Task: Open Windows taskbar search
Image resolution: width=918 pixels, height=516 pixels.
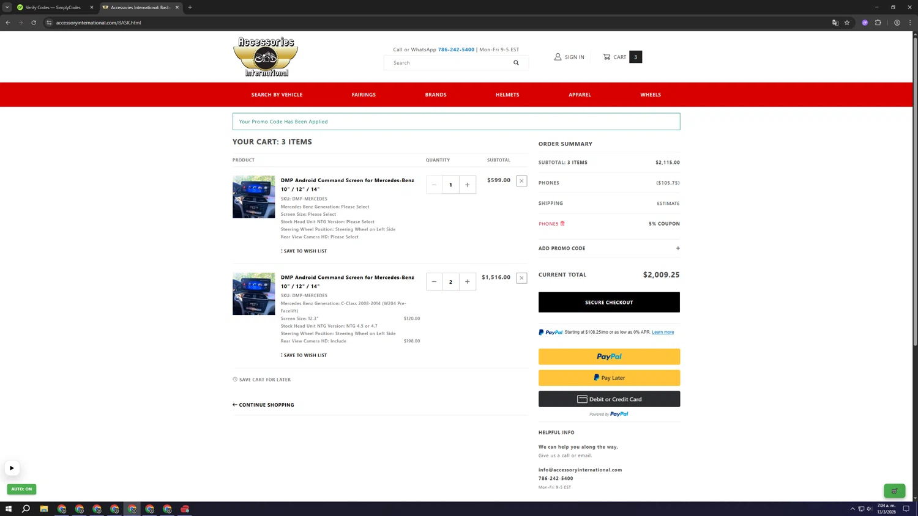Action: (26, 509)
